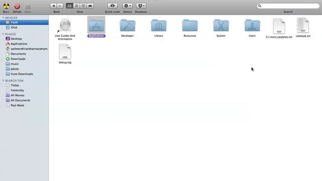This screenshot has width=322, height=181.
Task: Click the magnifier icon in Search field
Action: click(260, 6)
